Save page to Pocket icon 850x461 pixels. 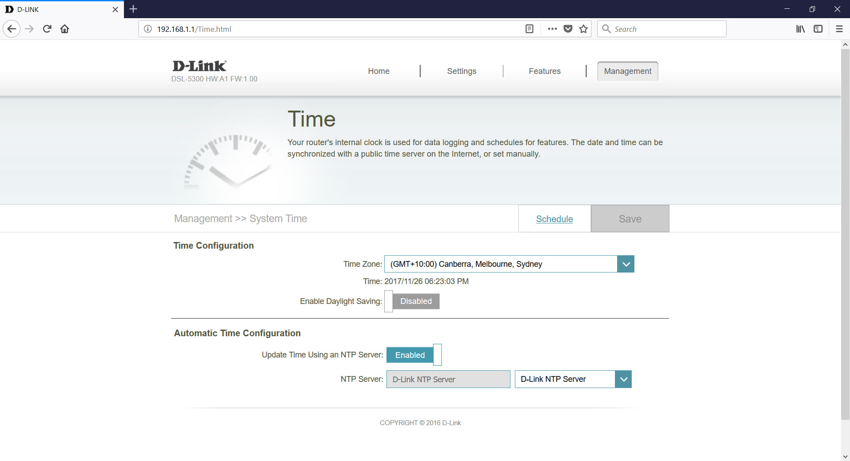(568, 29)
